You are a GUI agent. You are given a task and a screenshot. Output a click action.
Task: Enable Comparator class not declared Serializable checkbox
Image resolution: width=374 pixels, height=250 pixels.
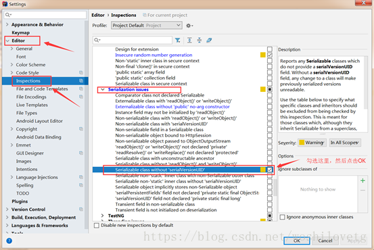click(x=270, y=95)
